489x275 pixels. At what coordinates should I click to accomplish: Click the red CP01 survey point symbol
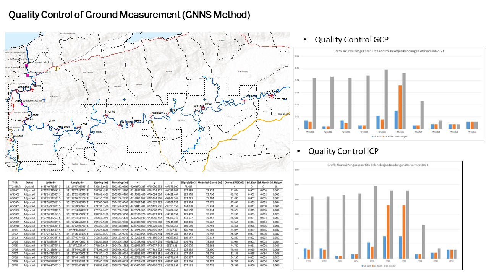[32, 89]
